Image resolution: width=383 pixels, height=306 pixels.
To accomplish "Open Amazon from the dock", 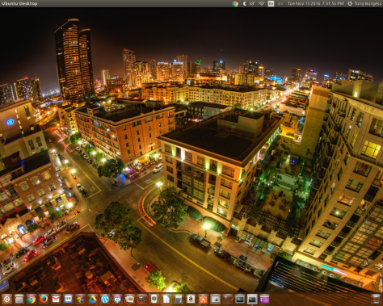I will (x=191, y=299).
